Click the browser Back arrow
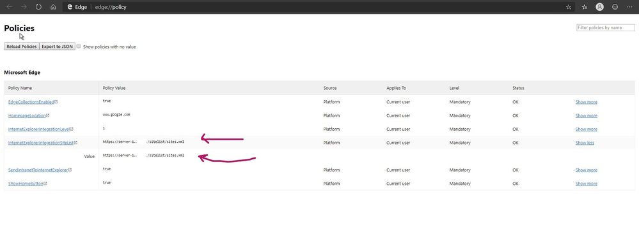The width and height of the screenshot is (639, 250). click(10, 7)
